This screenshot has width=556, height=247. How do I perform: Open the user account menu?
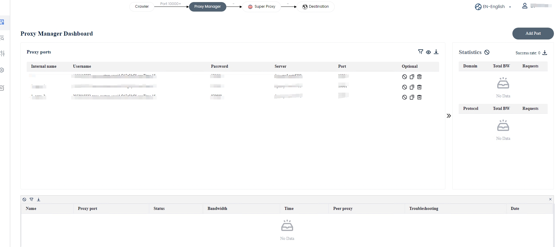point(525,6)
